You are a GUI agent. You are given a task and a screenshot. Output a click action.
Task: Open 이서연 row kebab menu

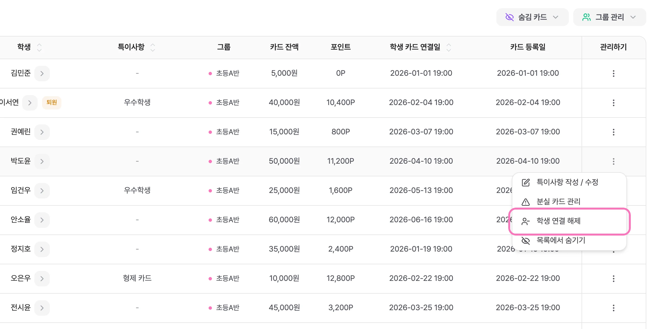[614, 103]
